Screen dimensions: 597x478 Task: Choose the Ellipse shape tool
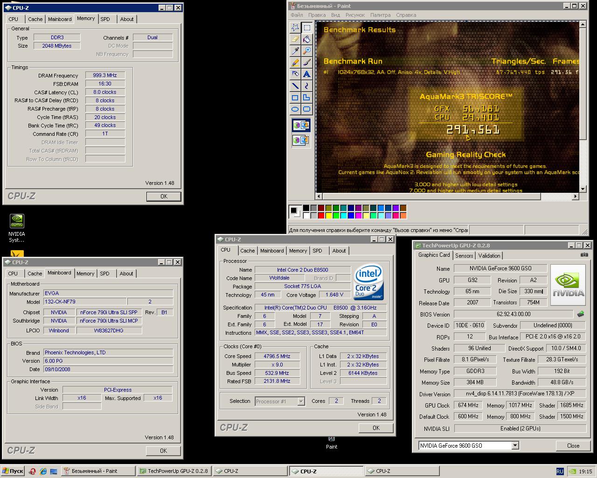pos(295,109)
